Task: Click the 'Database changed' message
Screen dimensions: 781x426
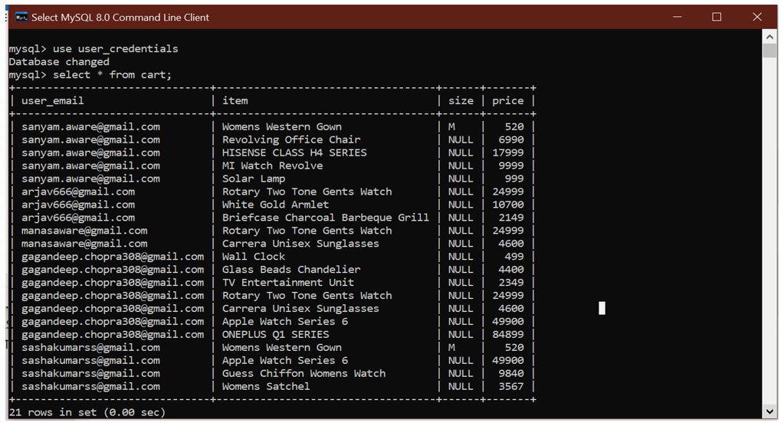Action: pos(59,62)
